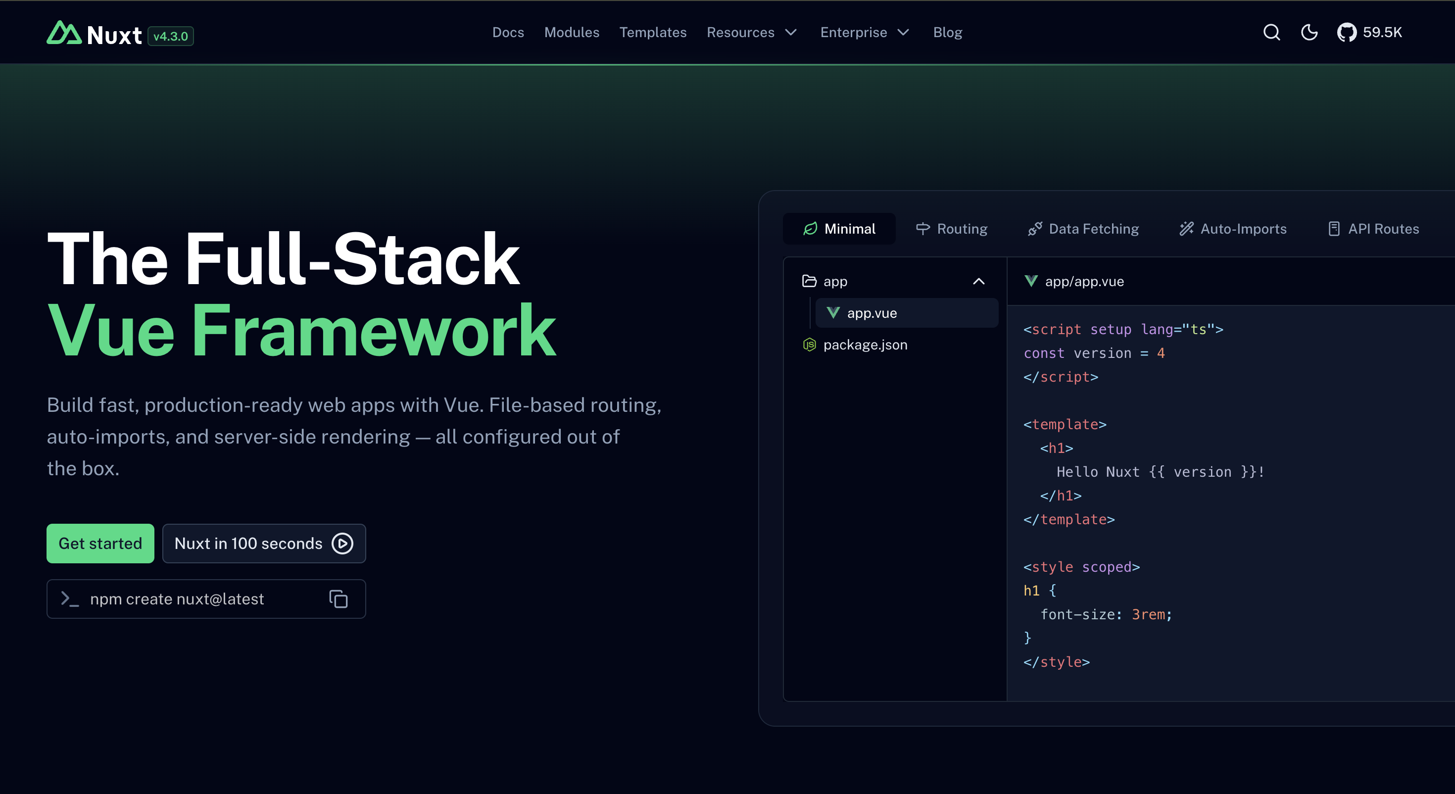Go to the Blog page
Viewport: 1455px width, 794px height.
coord(947,32)
